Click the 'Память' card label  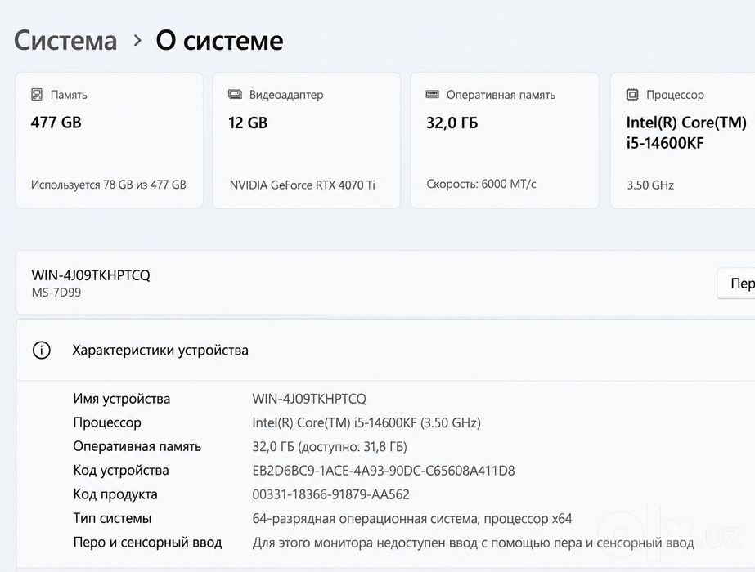tap(69, 95)
